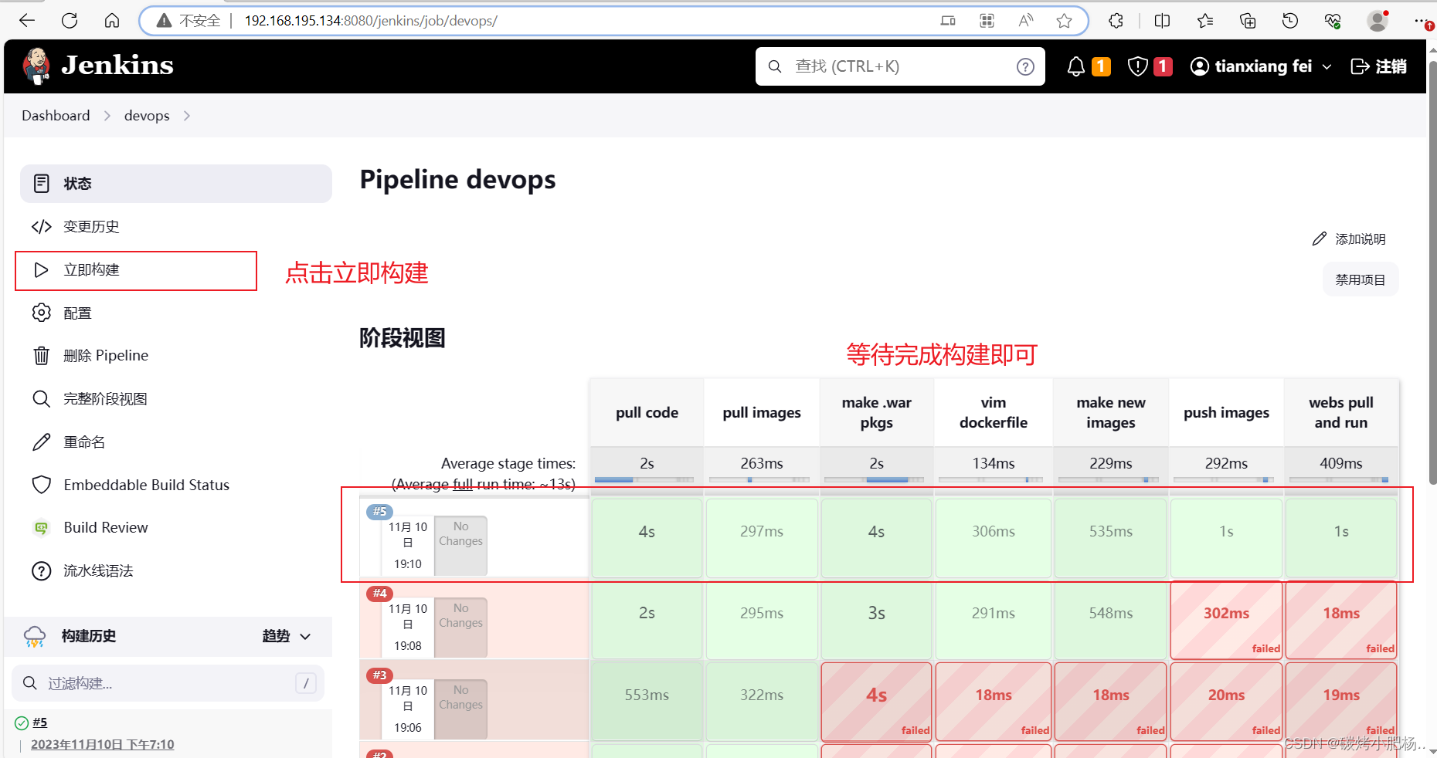Click build #3 pull code 553ms cell
The image size is (1437, 758).
tap(647, 702)
